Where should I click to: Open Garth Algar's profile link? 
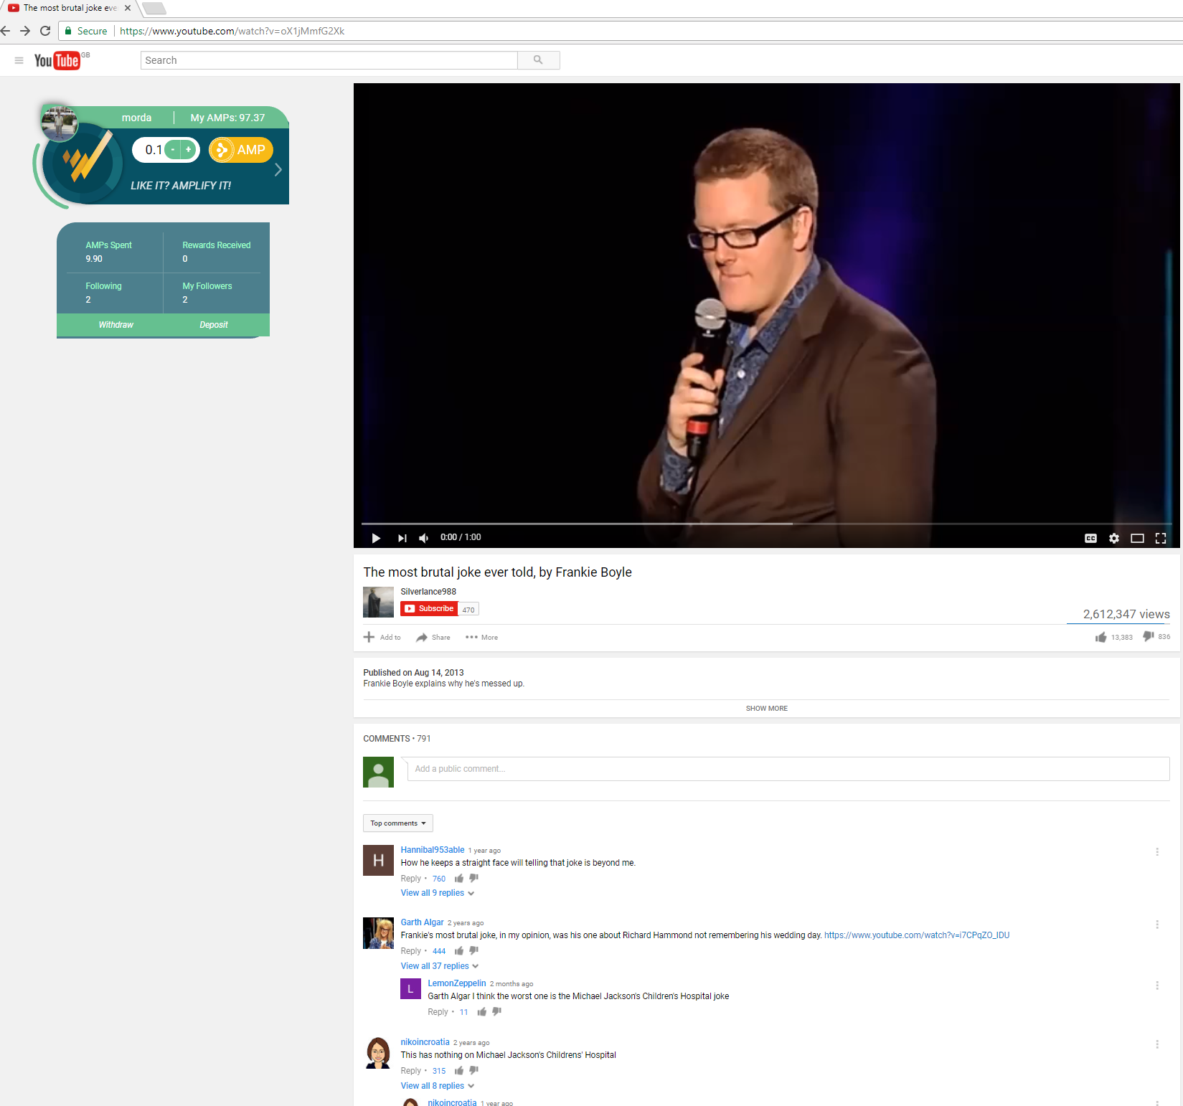tap(423, 922)
